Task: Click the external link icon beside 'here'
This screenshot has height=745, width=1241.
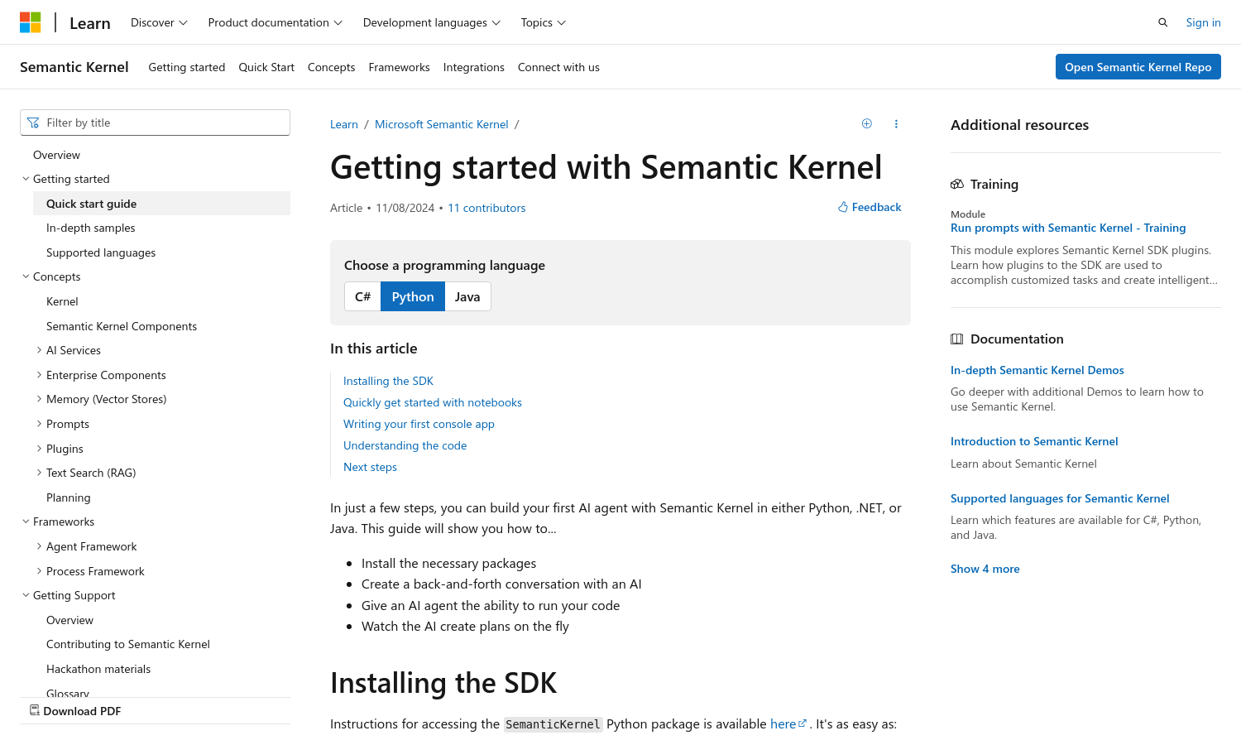Action: 802,723
